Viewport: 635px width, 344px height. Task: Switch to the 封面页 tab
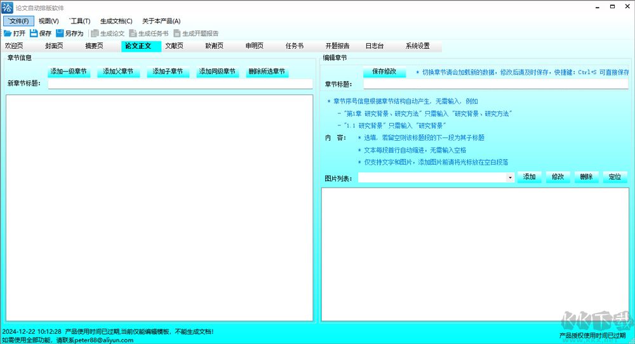[x=54, y=46]
